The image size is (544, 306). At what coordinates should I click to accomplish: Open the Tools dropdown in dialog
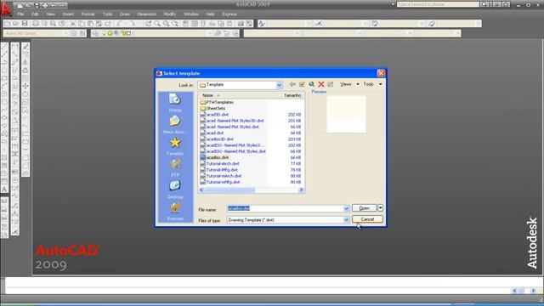tap(372, 84)
